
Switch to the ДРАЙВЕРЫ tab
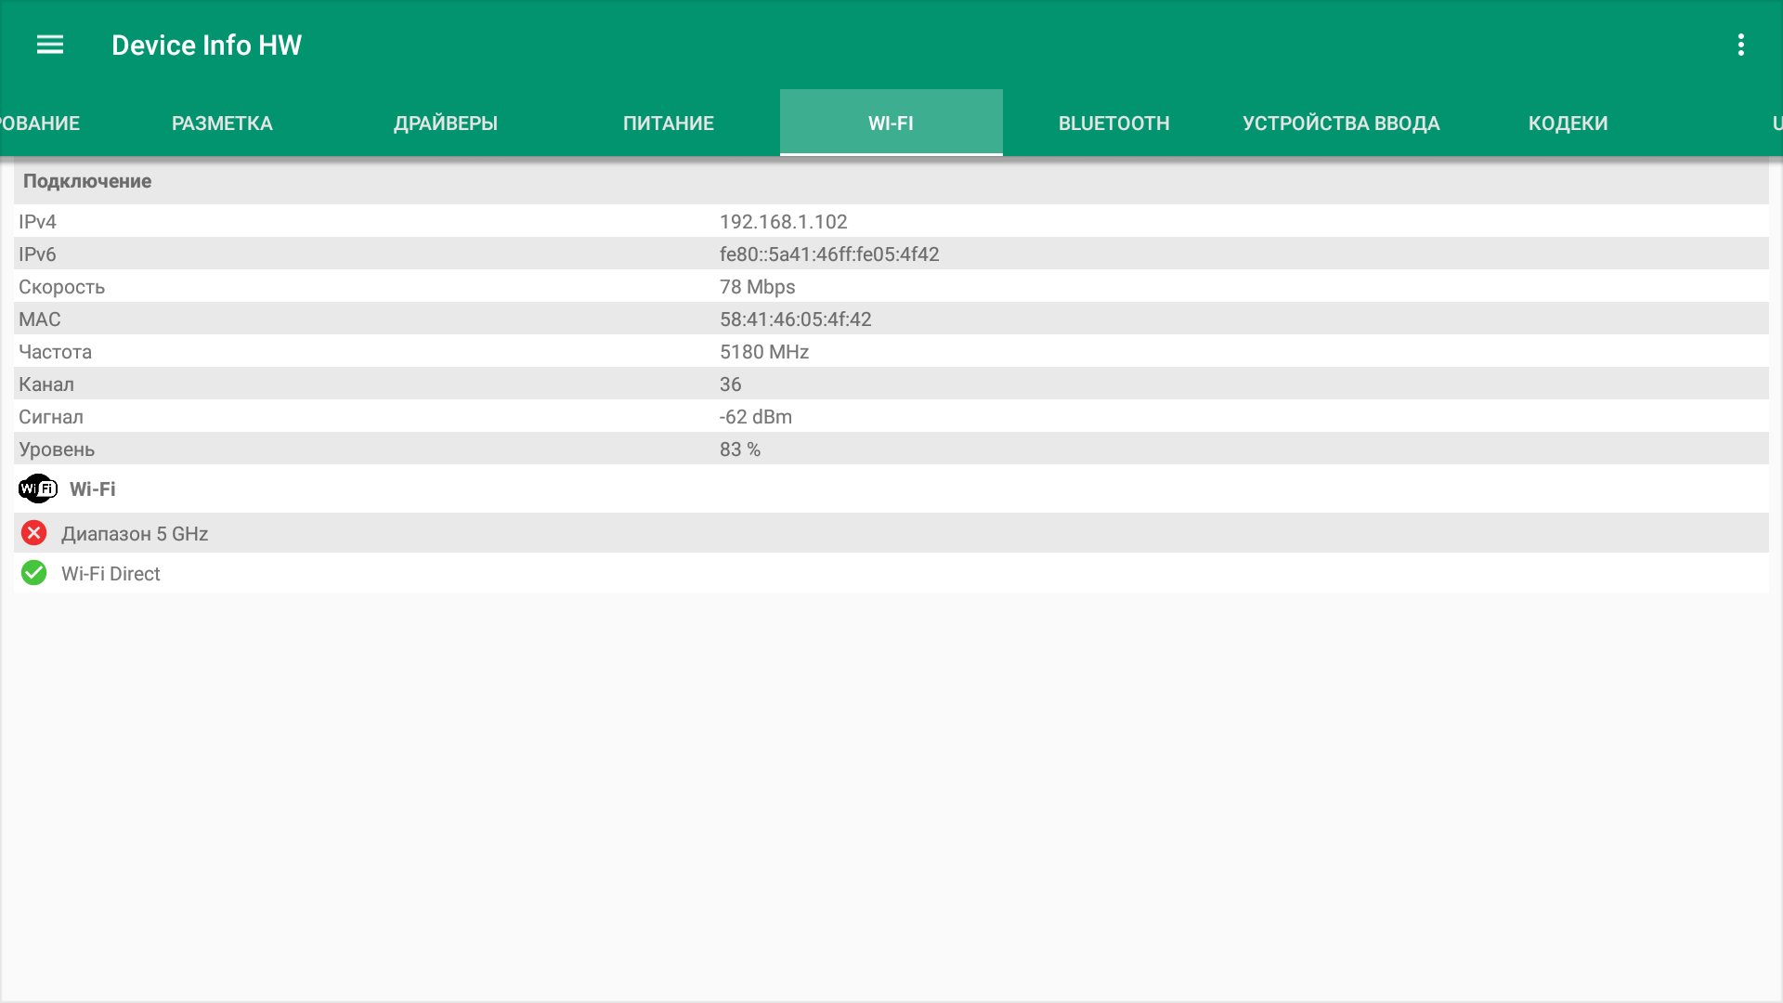[446, 124]
